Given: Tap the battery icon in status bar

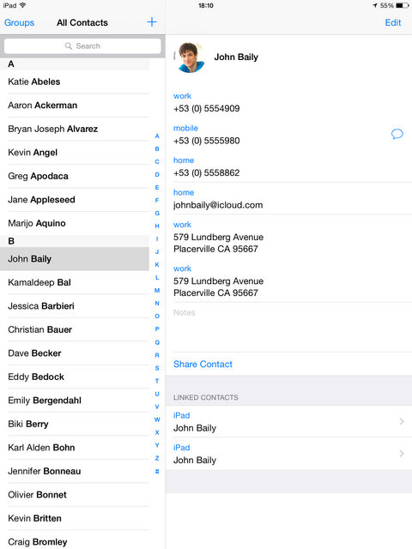Looking at the screenshot, I should (402, 6).
